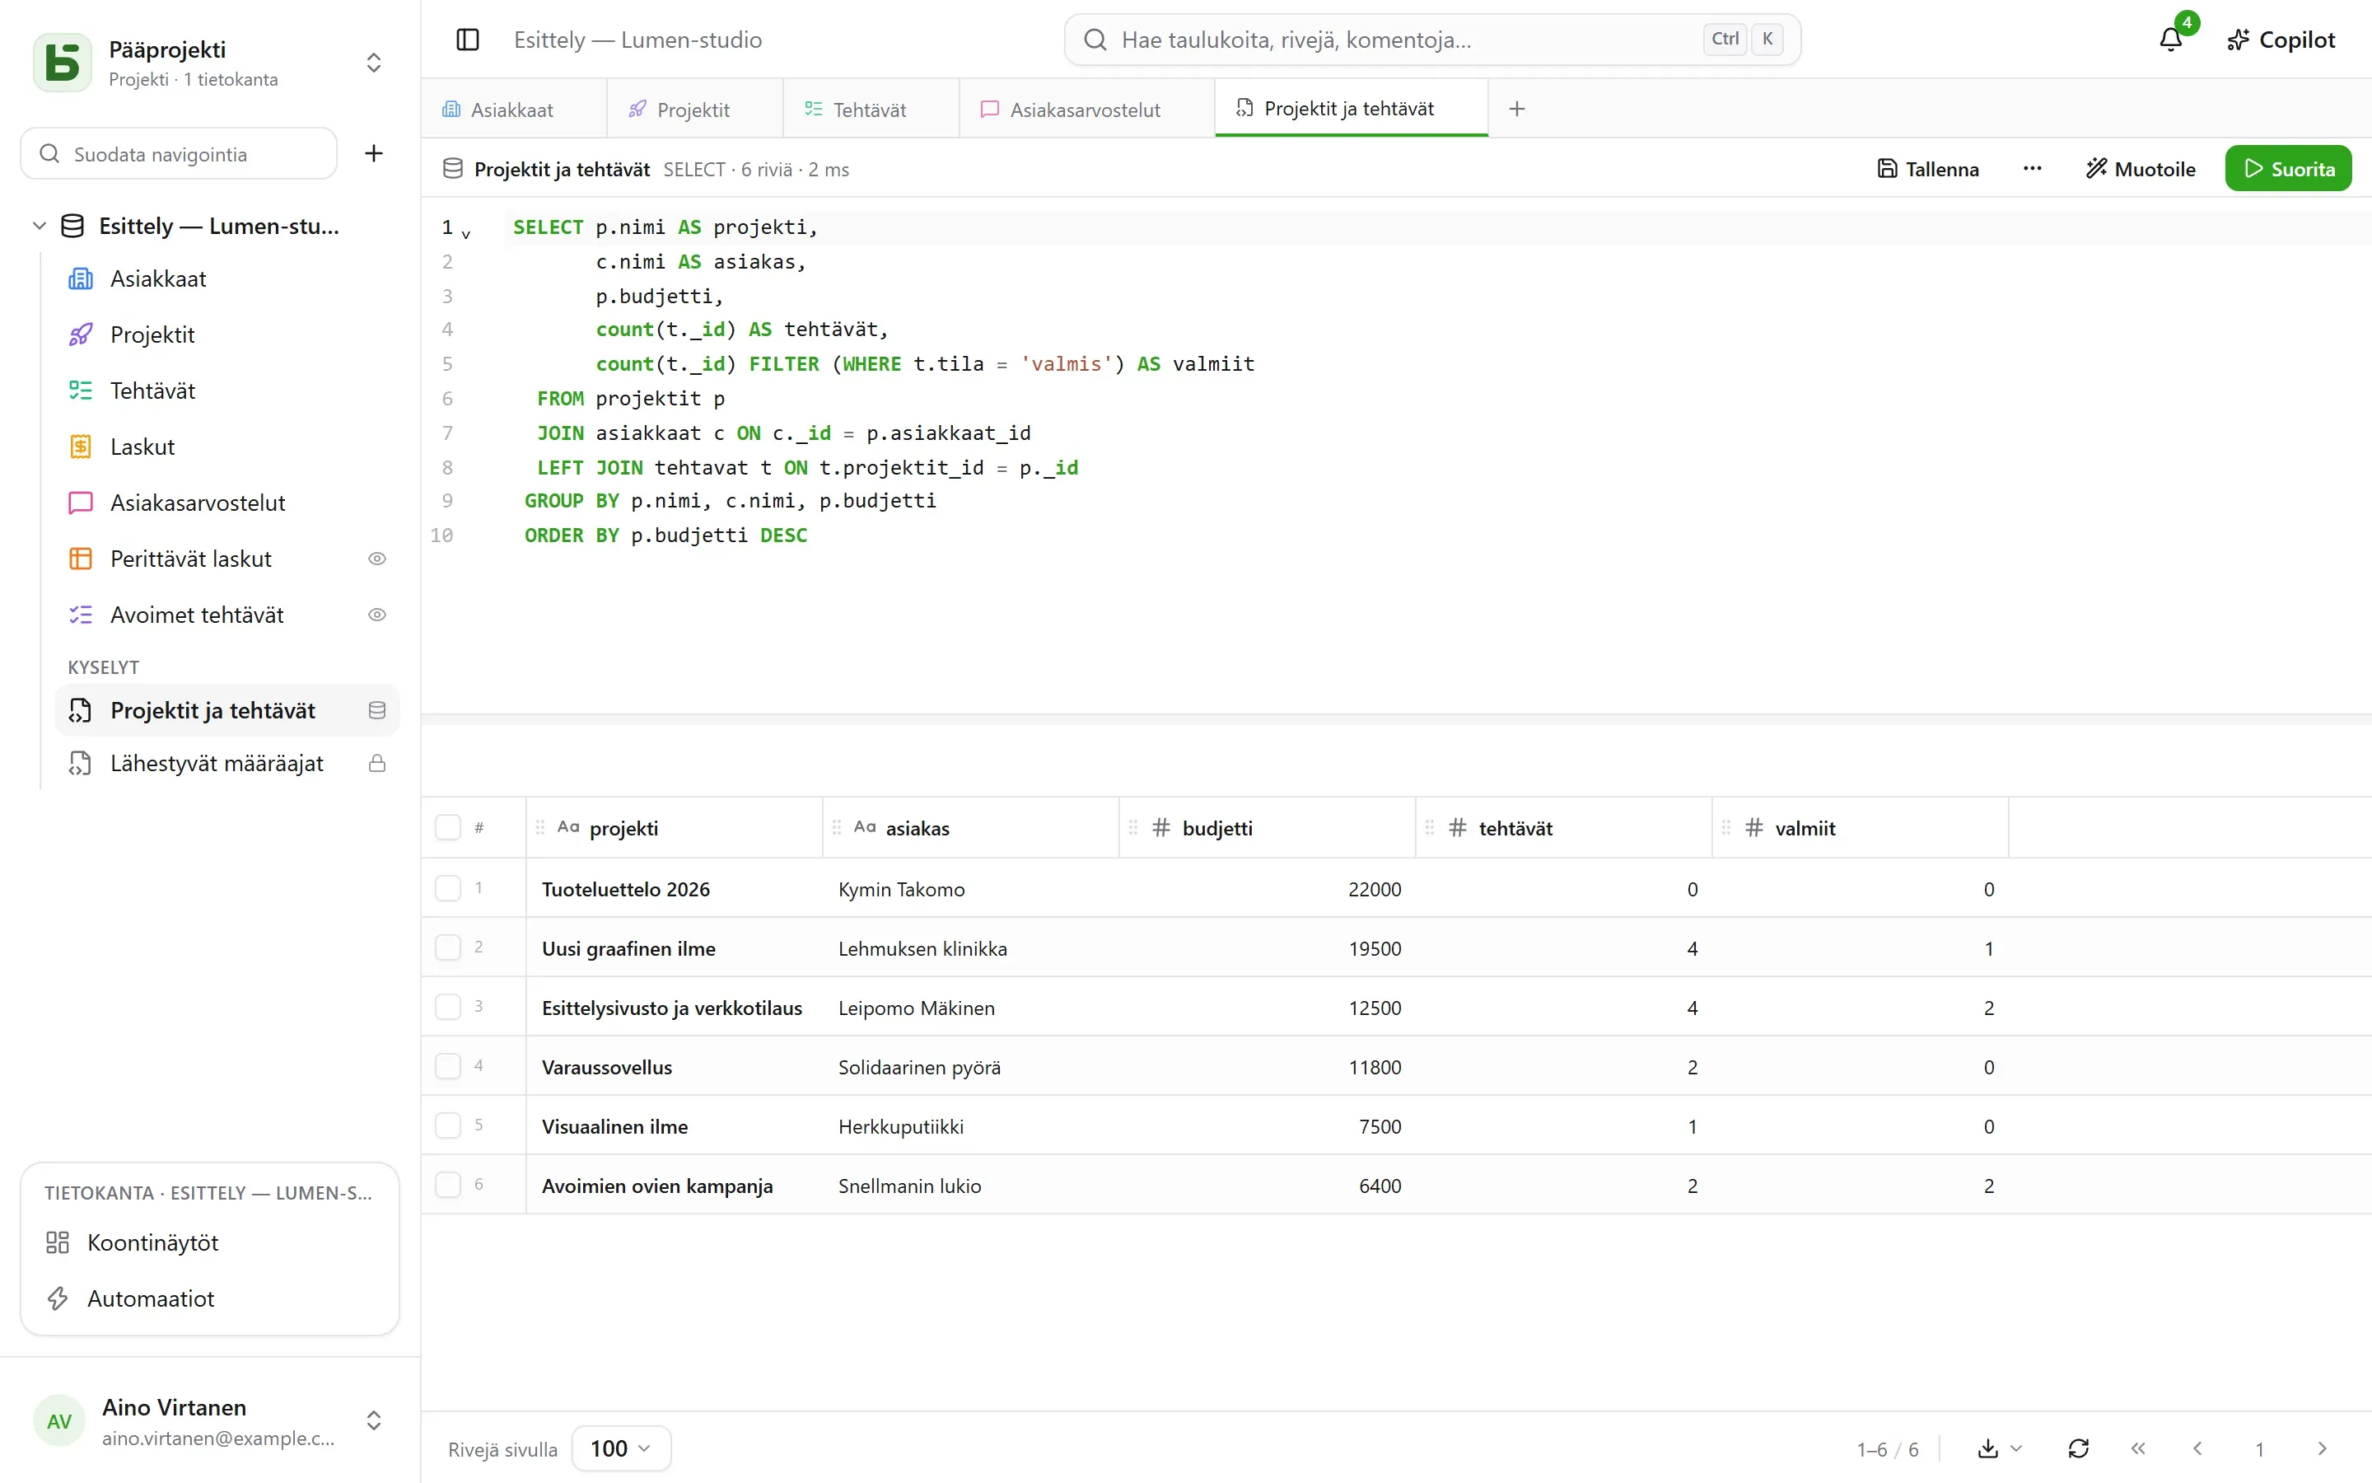Screen dimensions: 2372x1483
Task: Click Suodata navigointia filter field
Action: point(179,153)
